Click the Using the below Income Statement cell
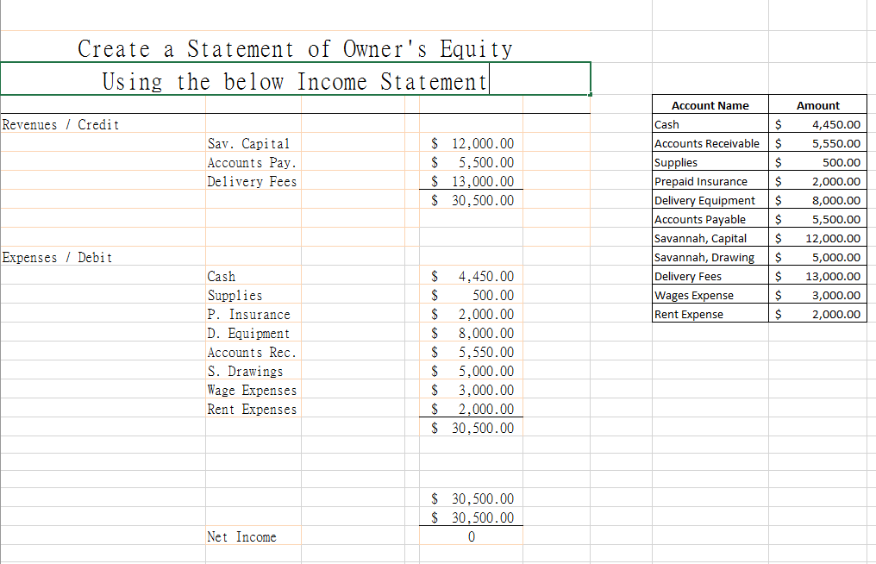The image size is (876, 564). (x=295, y=80)
